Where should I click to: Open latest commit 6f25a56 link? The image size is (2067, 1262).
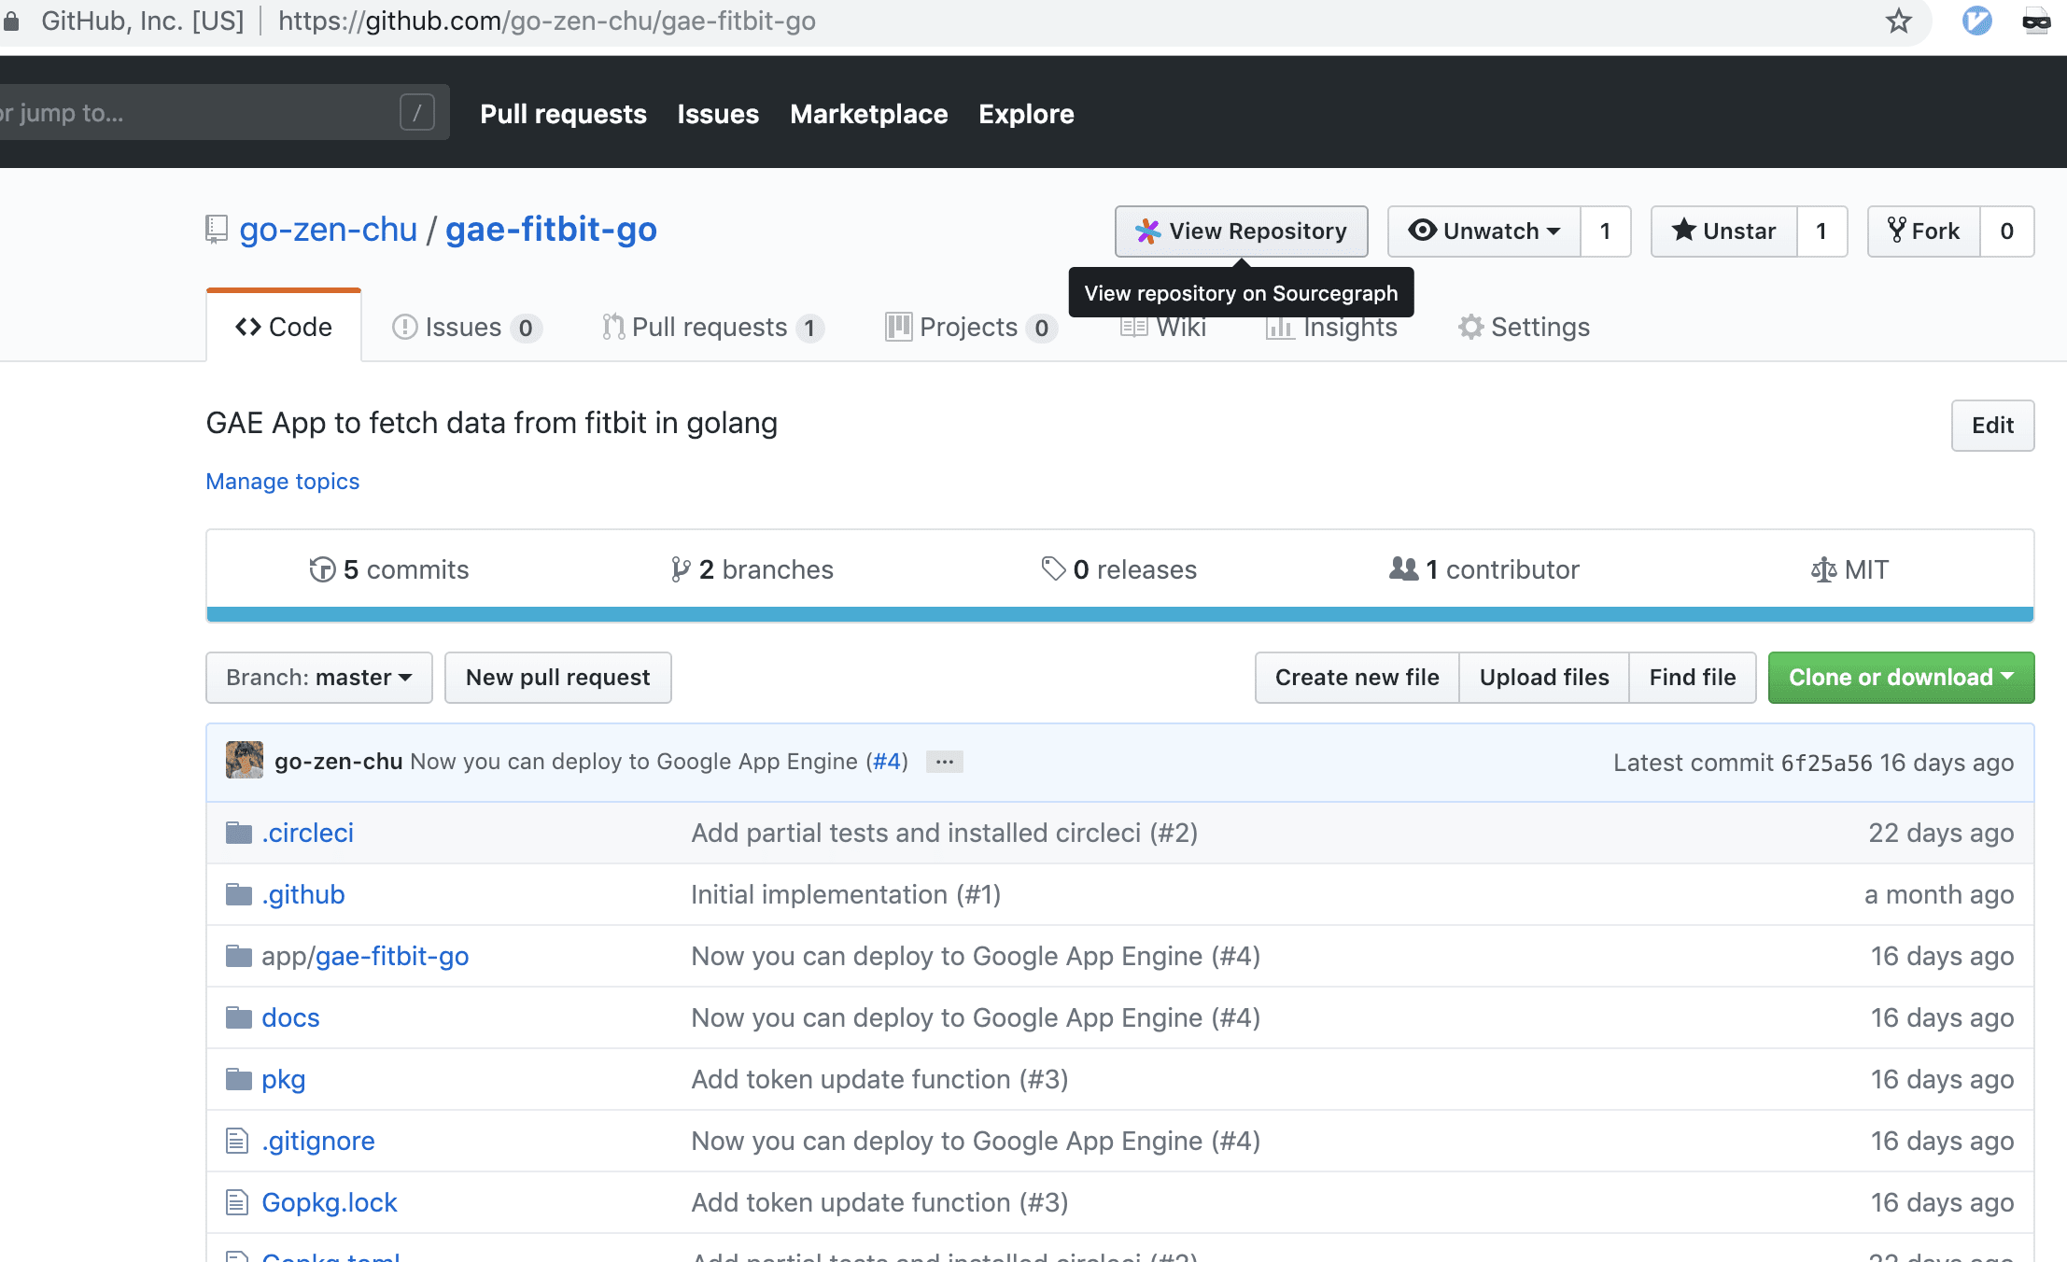pyautogui.click(x=1826, y=763)
